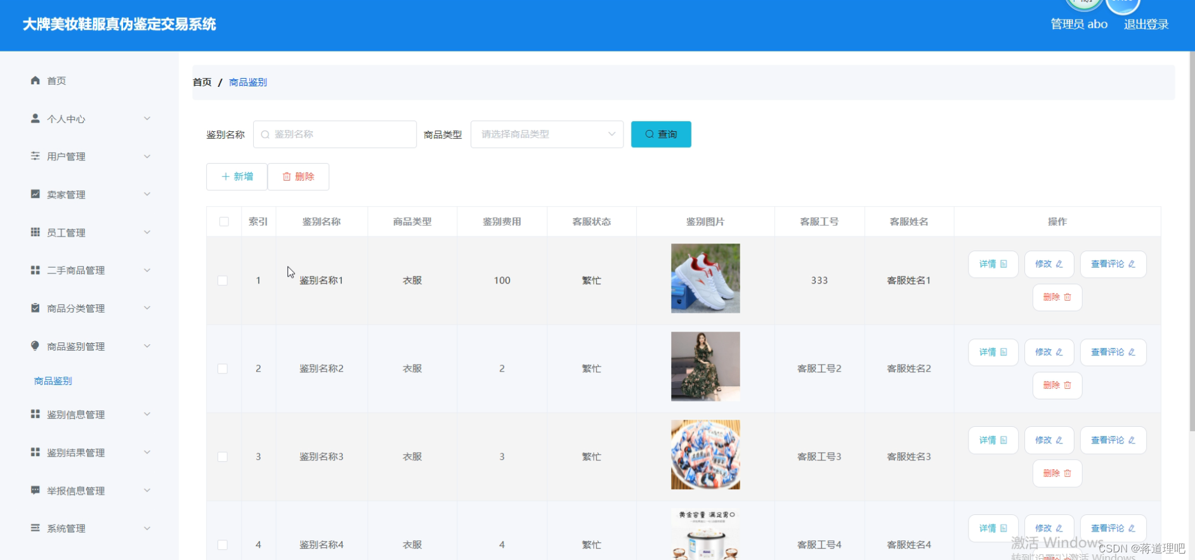Viewport: 1195px width, 560px height.
Task: Click the 新增 button label
Action: pyautogui.click(x=244, y=177)
